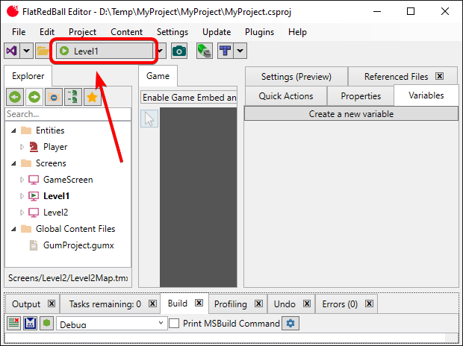The height and width of the screenshot is (346, 463).
Task: Click the Visual Studio icon in toolbar
Action: tap(12, 51)
